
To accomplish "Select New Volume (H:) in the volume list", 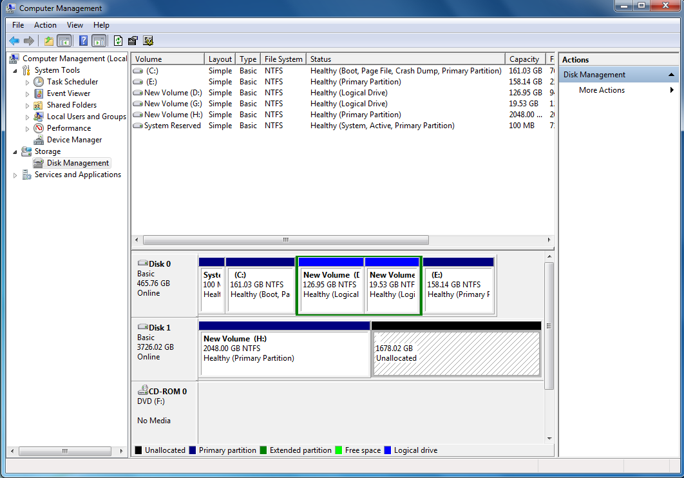I will pos(173,114).
